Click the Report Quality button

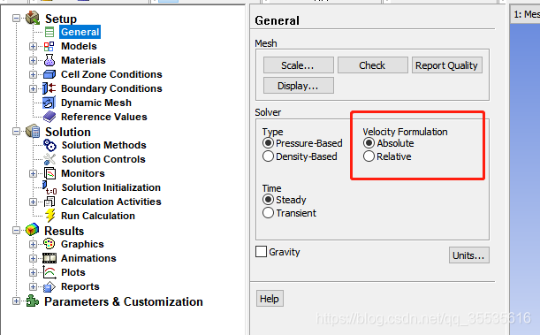tap(447, 65)
